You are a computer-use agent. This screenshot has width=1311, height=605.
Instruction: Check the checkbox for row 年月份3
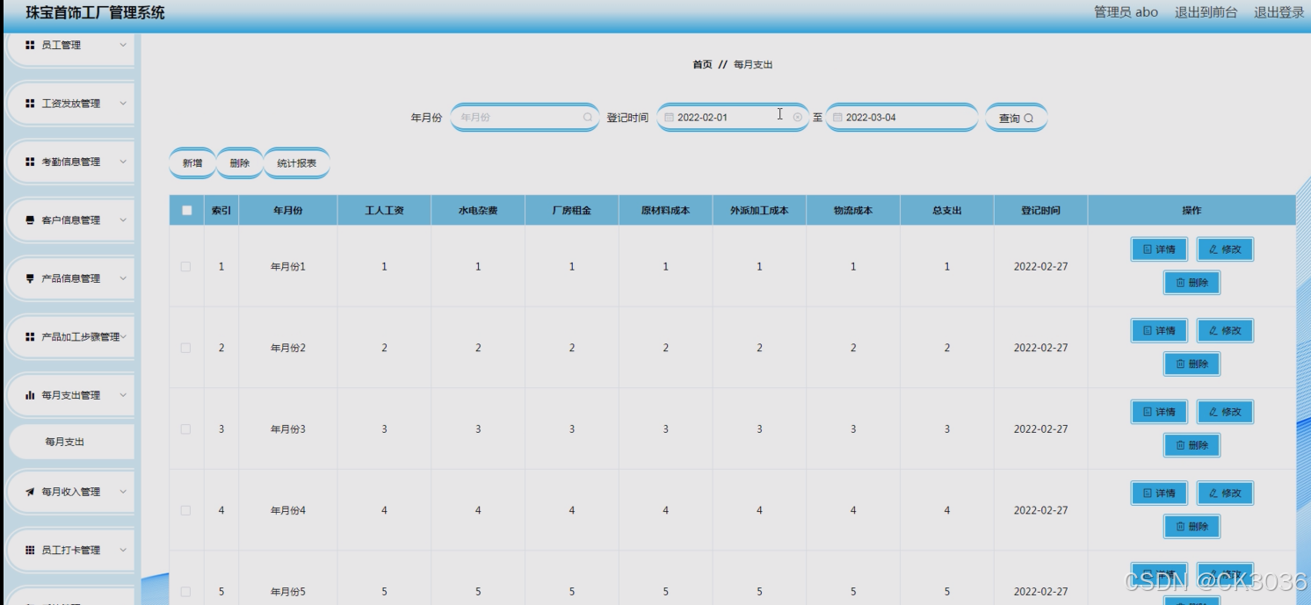185,429
